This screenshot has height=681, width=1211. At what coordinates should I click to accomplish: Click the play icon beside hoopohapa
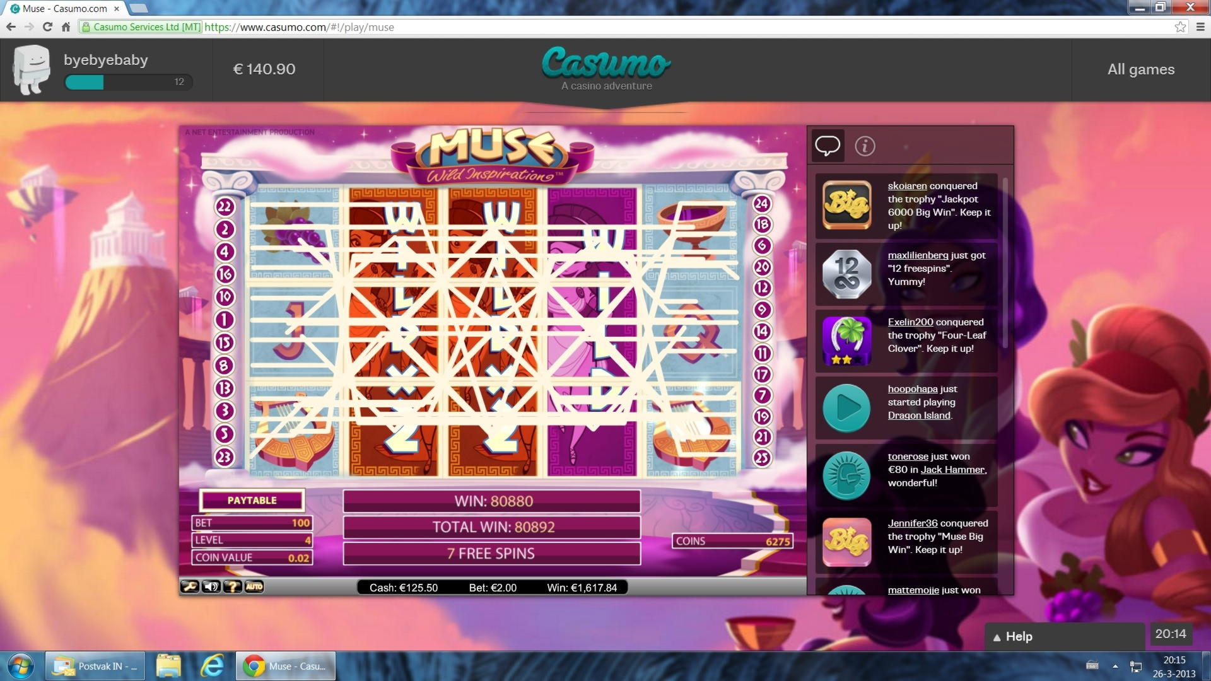pos(846,408)
